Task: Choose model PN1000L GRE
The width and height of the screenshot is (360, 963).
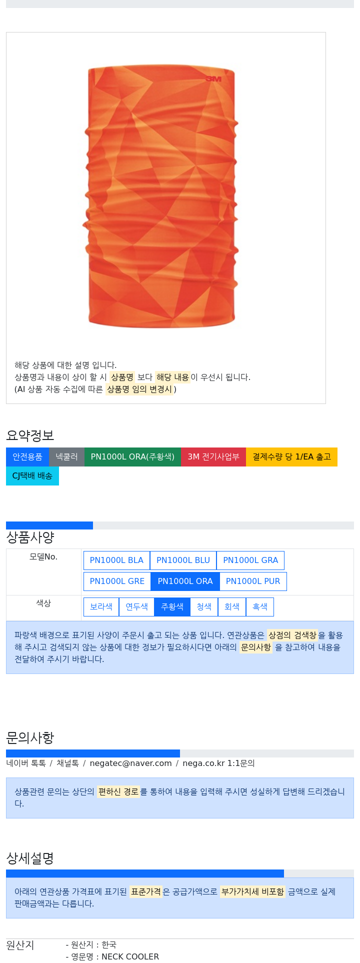Action: [117, 581]
